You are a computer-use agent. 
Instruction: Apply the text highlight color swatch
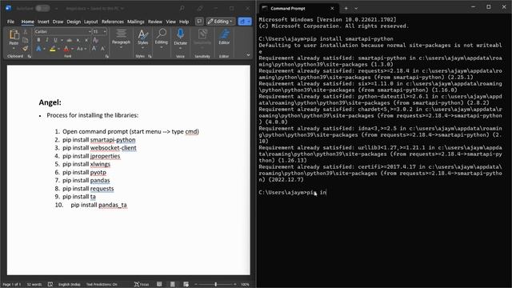point(53,49)
